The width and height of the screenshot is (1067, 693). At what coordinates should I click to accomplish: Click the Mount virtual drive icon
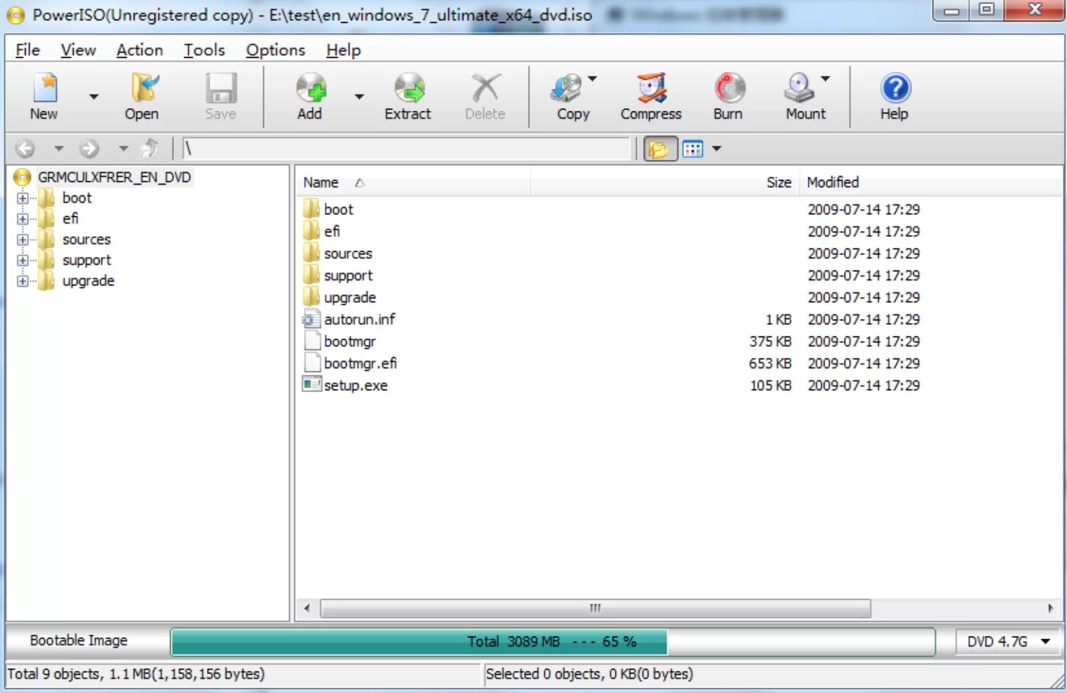[800, 89]
